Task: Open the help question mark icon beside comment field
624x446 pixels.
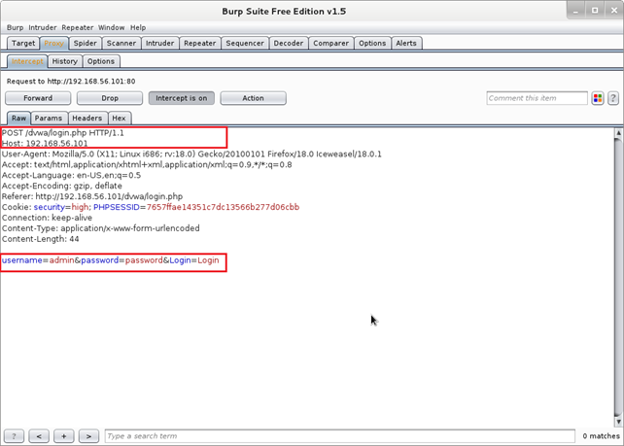Action: (613, 98)
